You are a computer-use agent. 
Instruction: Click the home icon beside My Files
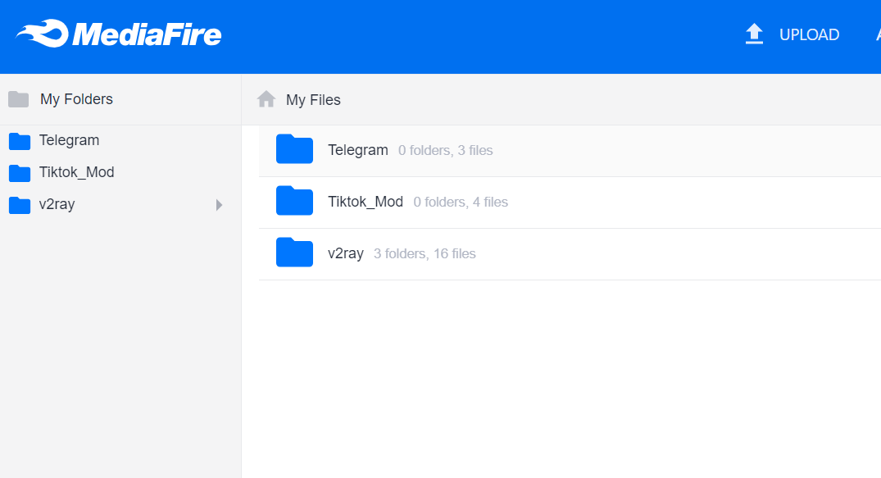266,99
